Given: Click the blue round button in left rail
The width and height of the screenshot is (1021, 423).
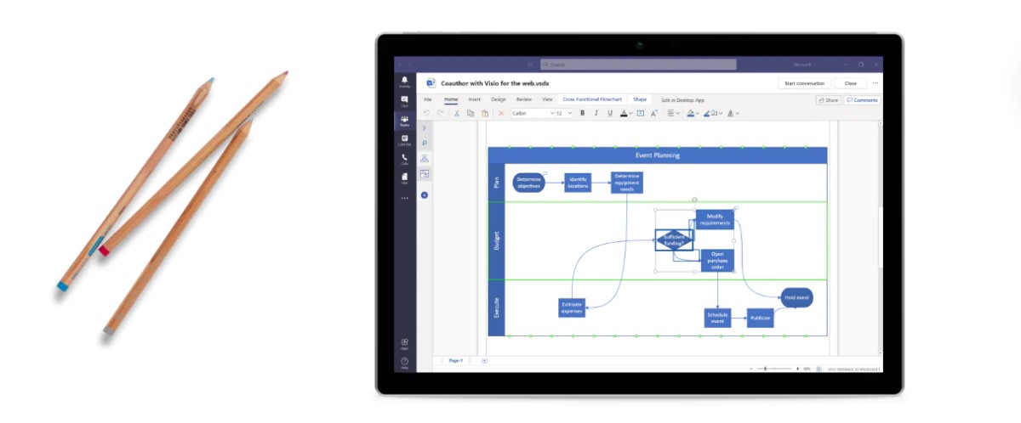Looking at the screenshot, I should 425,195.
